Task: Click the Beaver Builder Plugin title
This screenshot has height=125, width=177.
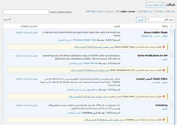Action: pos(156,32)
